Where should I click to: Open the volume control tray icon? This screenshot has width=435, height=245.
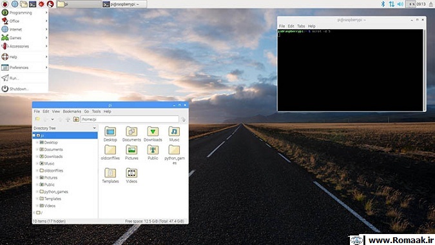(400, 4)
